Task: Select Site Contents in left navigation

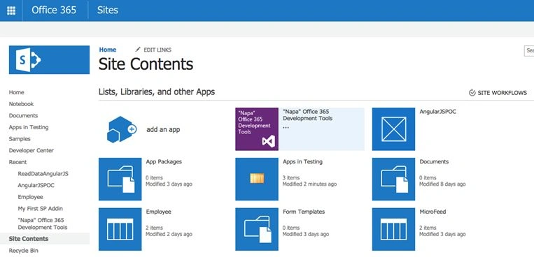Action: point(29,239)
